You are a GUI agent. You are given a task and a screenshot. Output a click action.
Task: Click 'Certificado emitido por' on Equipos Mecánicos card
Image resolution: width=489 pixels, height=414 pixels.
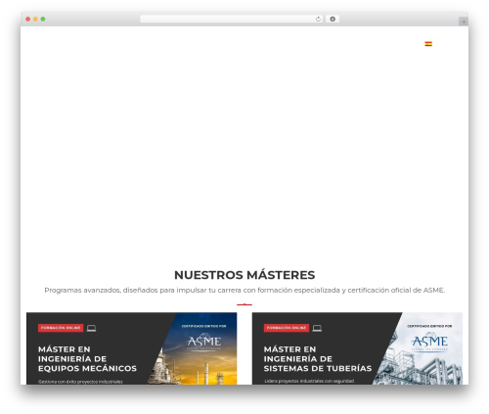click(x=203, y=326)
